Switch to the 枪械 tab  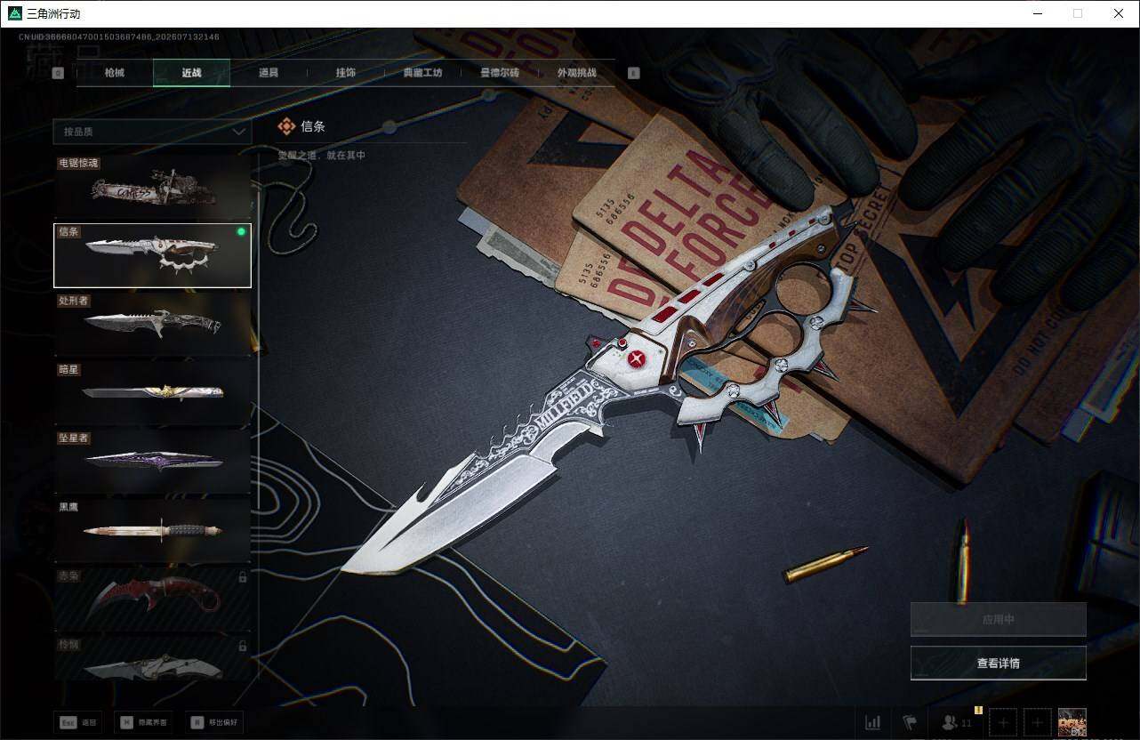point(115,73)
